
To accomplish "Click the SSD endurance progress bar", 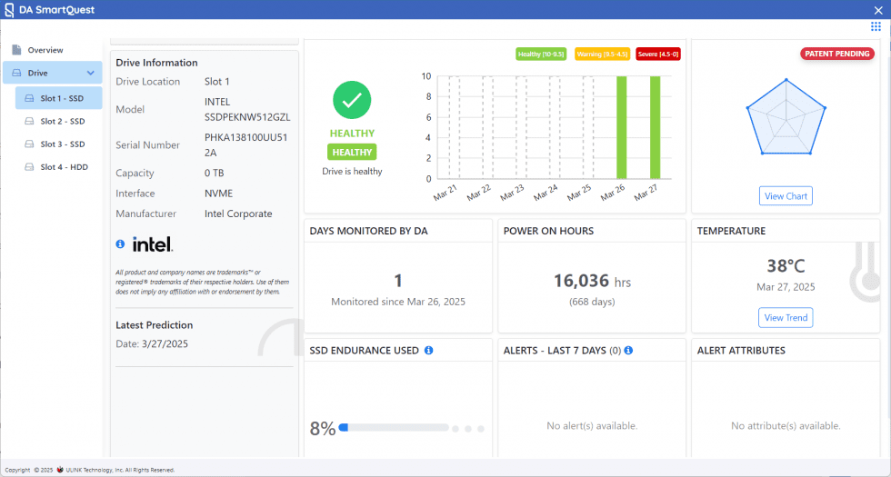I will point(394,428).
